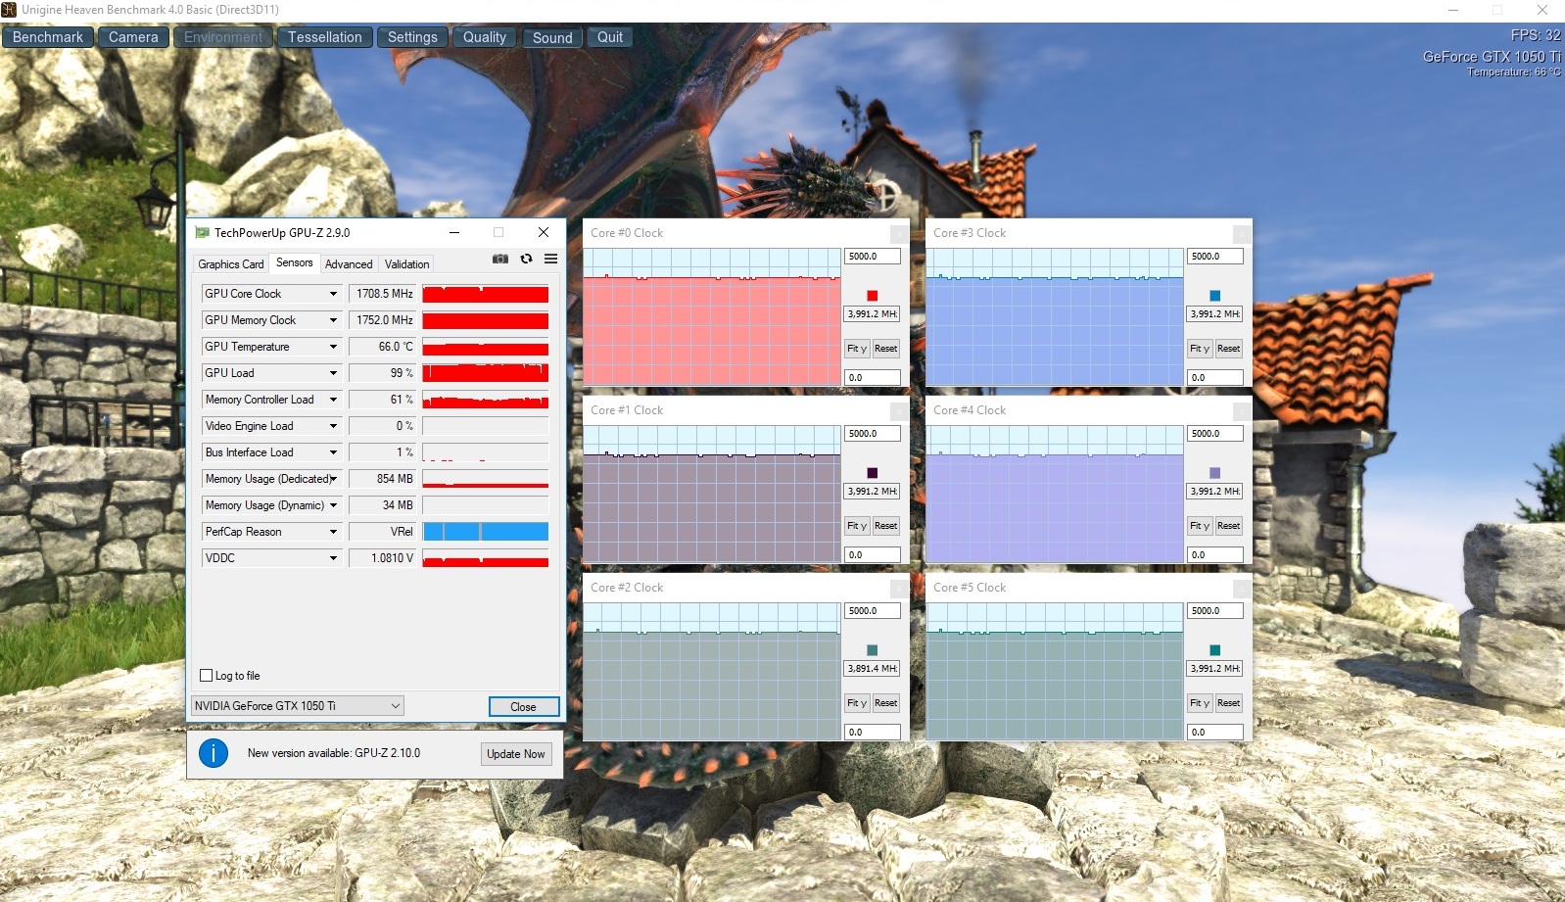Click the 1708.5 MHz GPU Core Clock value
Screen dimensions: 1565x902
click(x=383, y=294)
